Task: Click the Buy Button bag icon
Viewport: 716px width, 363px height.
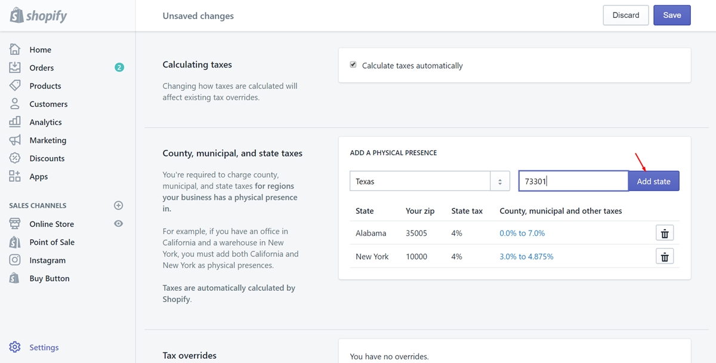Action: click(15, 278)
